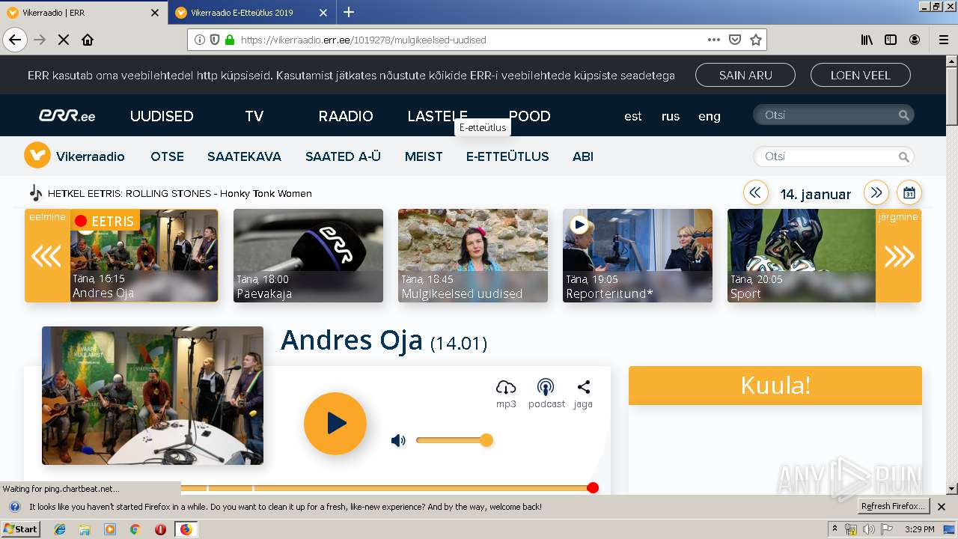The image size is (958, 539).
Task: Adjust the player volume slider
Action: pyautogui.click(x=454, y=440)
